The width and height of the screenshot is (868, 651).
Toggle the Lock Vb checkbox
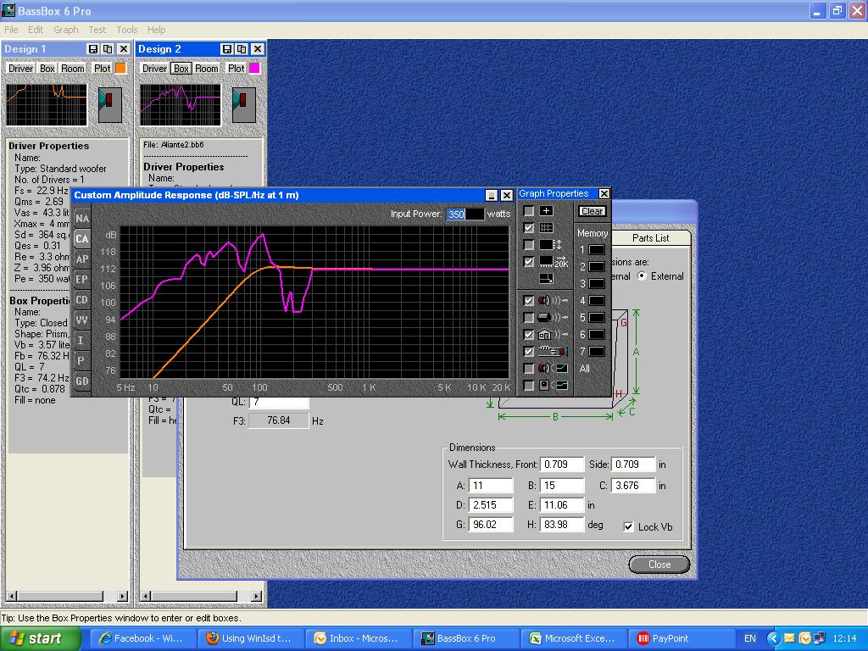628,527
